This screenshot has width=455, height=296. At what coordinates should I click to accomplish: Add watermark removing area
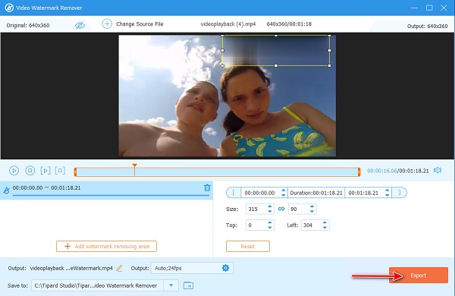click(x=106, y=247)
